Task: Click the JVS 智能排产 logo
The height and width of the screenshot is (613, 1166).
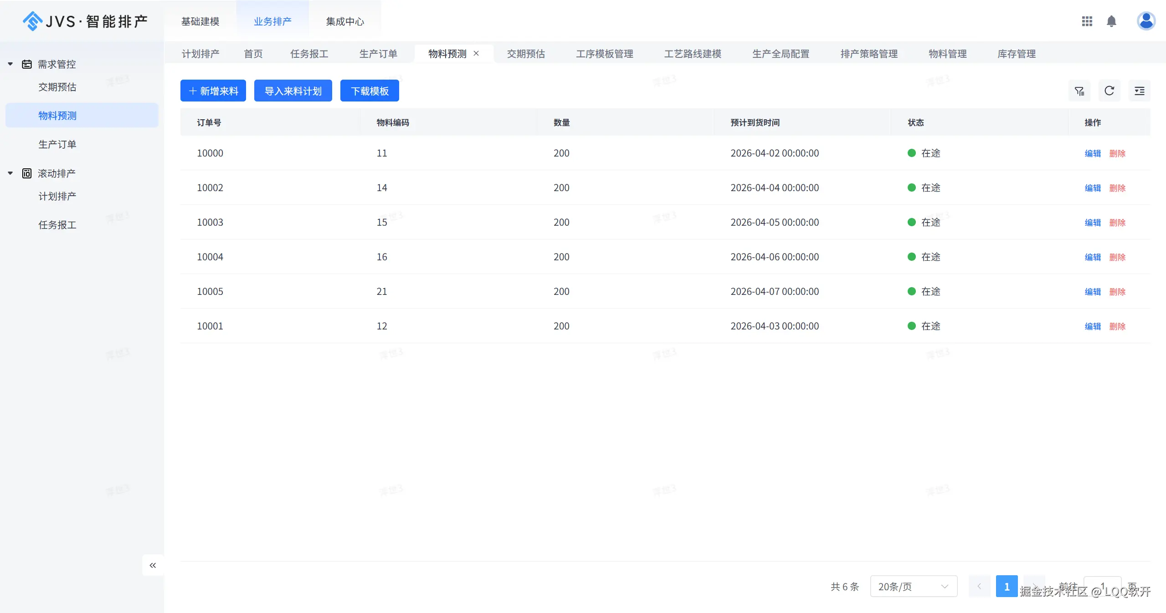Action: pyautogui.click(x=85, y=21)
